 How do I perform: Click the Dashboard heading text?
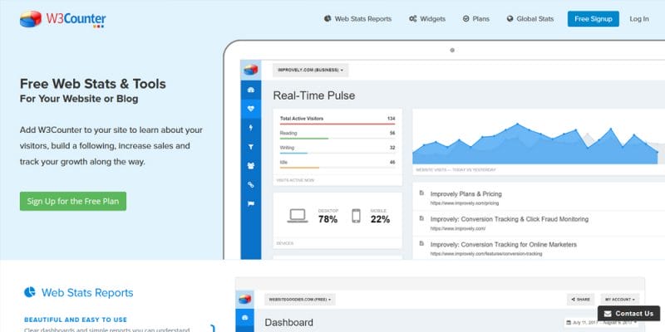pyautogui.click(x=288, y=323)
